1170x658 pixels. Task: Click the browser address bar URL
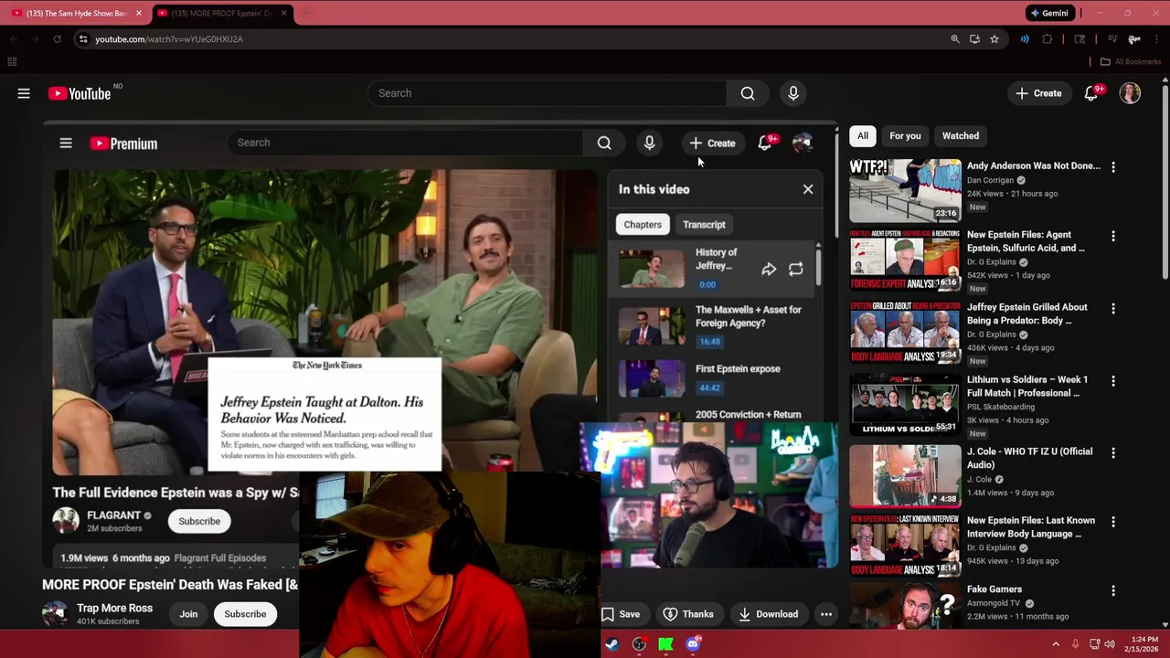coord(169,39)
